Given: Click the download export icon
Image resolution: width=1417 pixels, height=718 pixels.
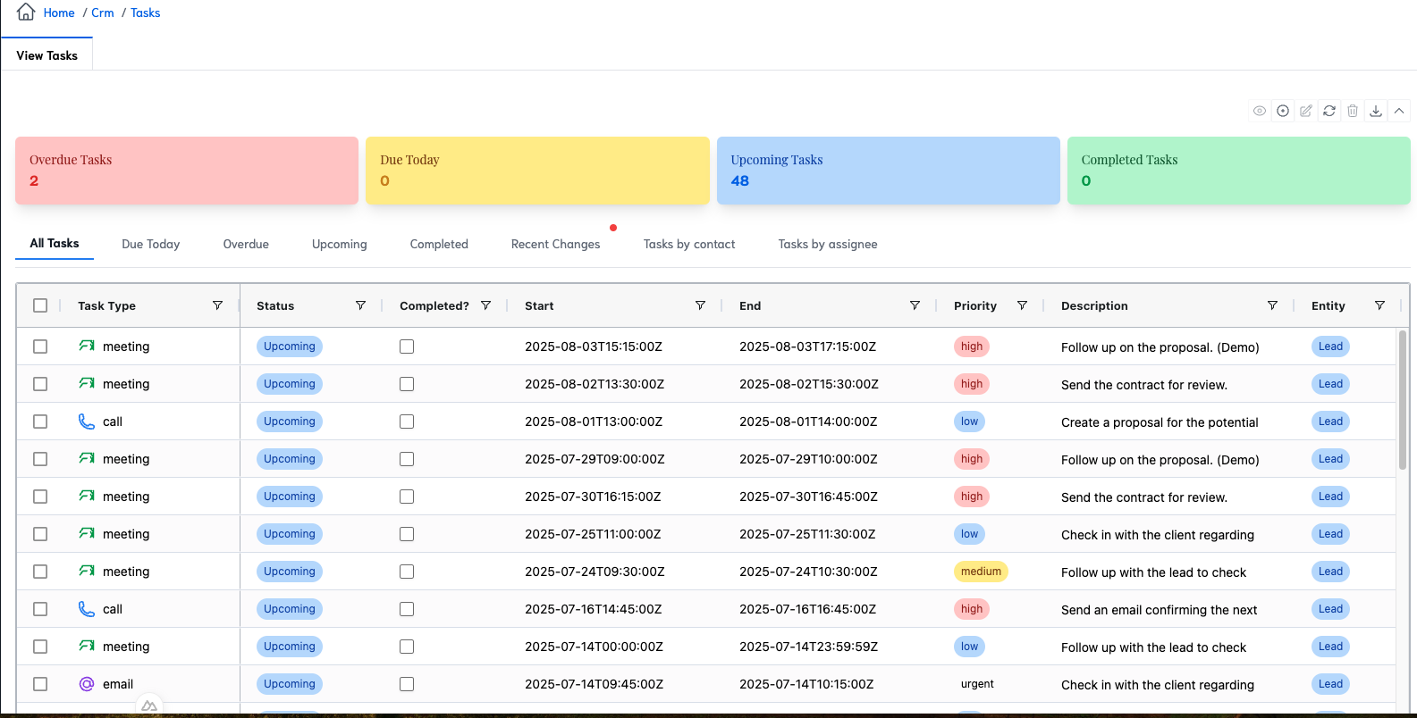Looking at the screenshot, I should (x=1376, y=111).
